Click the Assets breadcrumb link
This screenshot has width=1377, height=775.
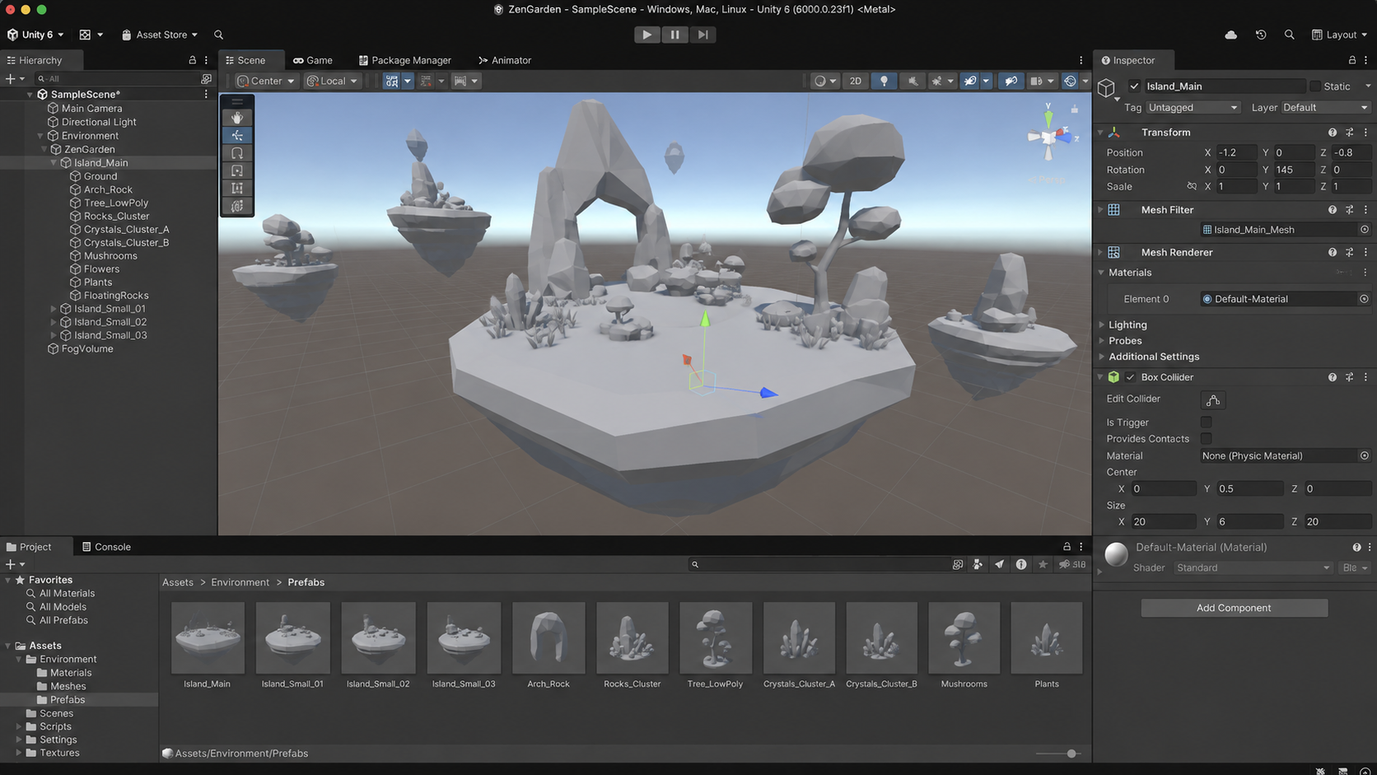pyautogui.click(x=178, y=582)
